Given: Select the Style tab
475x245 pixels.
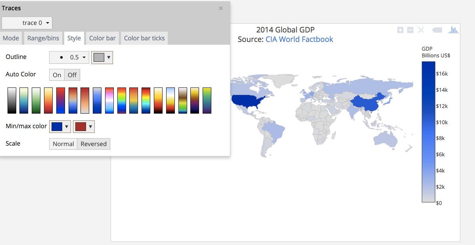Looking at the screenshot, I should coord(74,38).
